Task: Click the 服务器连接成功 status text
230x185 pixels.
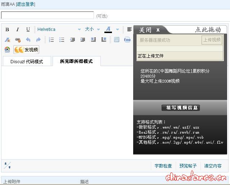Action: (x=155, y=40)
